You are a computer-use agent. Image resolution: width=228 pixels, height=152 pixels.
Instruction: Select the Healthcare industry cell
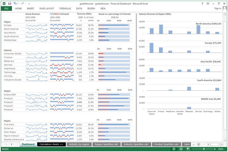[9, 69]
